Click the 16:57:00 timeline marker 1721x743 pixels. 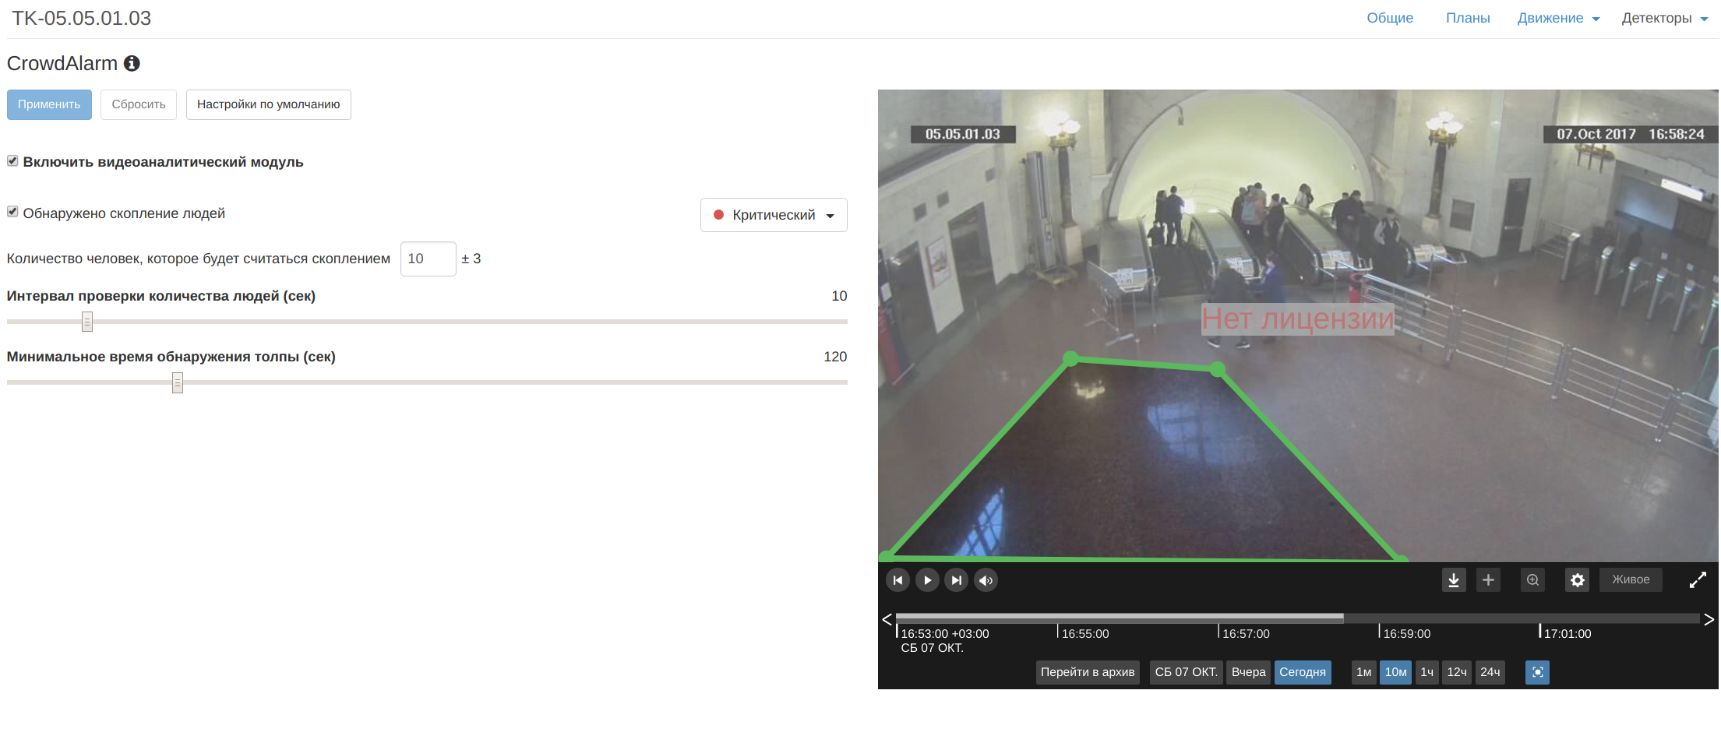click(1245, 633)
